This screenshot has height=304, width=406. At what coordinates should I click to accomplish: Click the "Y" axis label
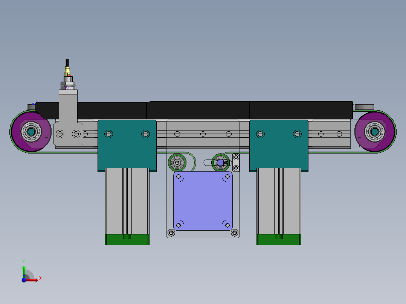coord(24,262)
